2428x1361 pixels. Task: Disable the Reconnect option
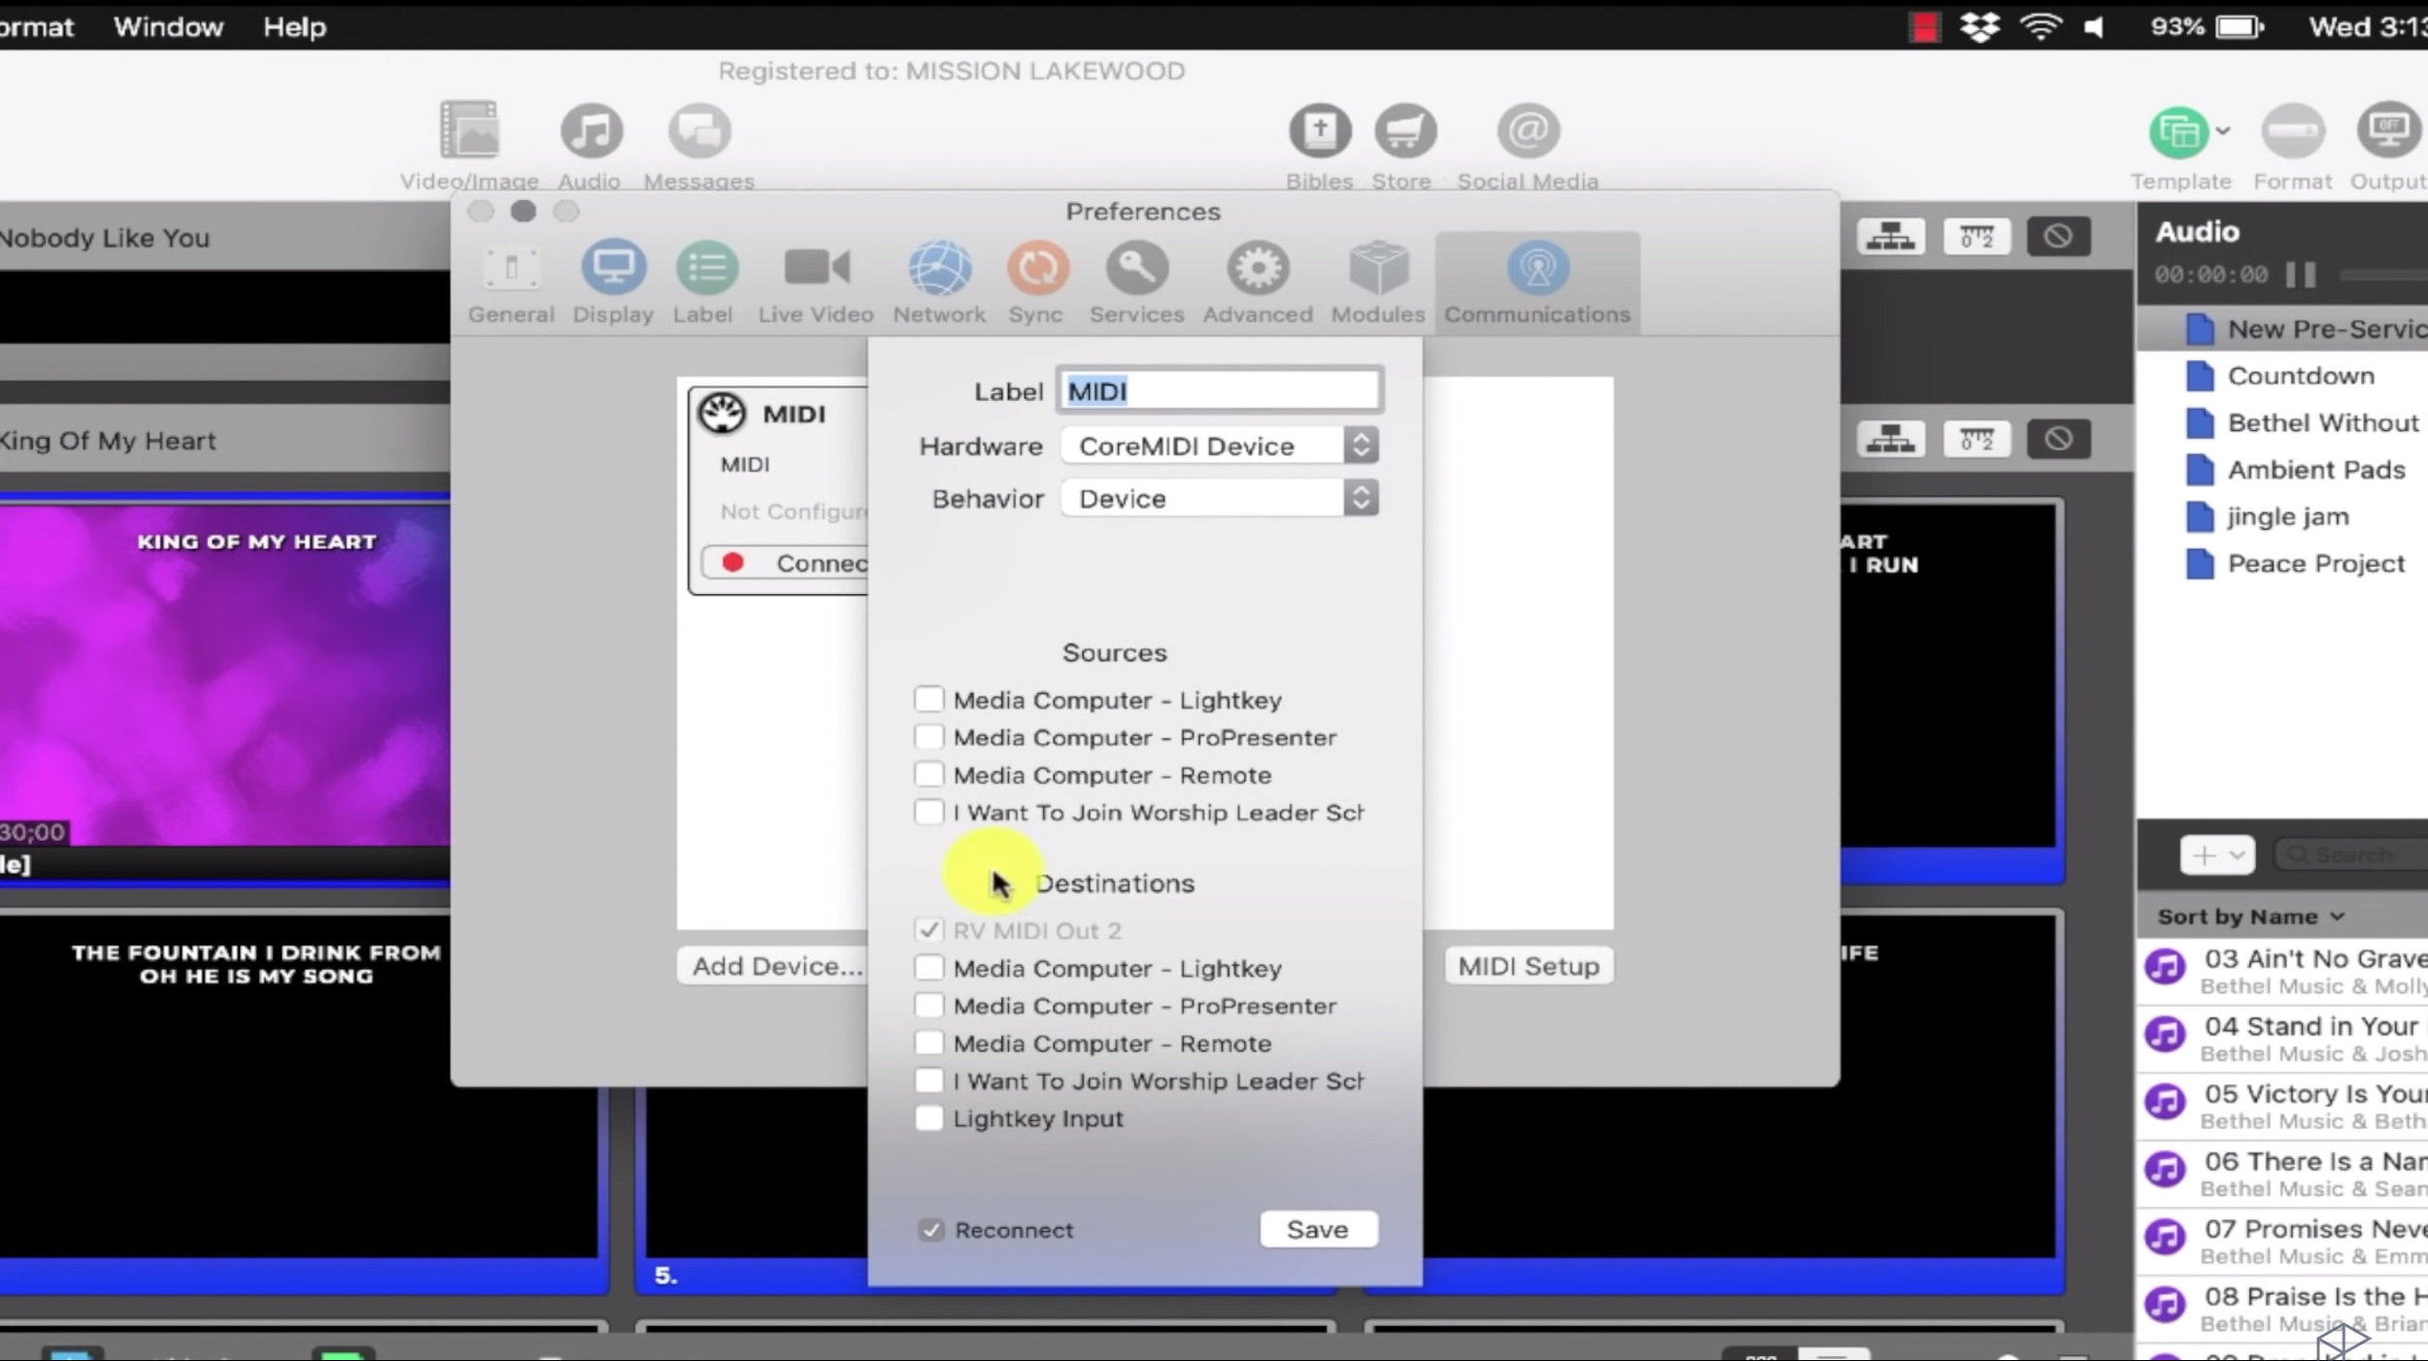(930, 1229)
